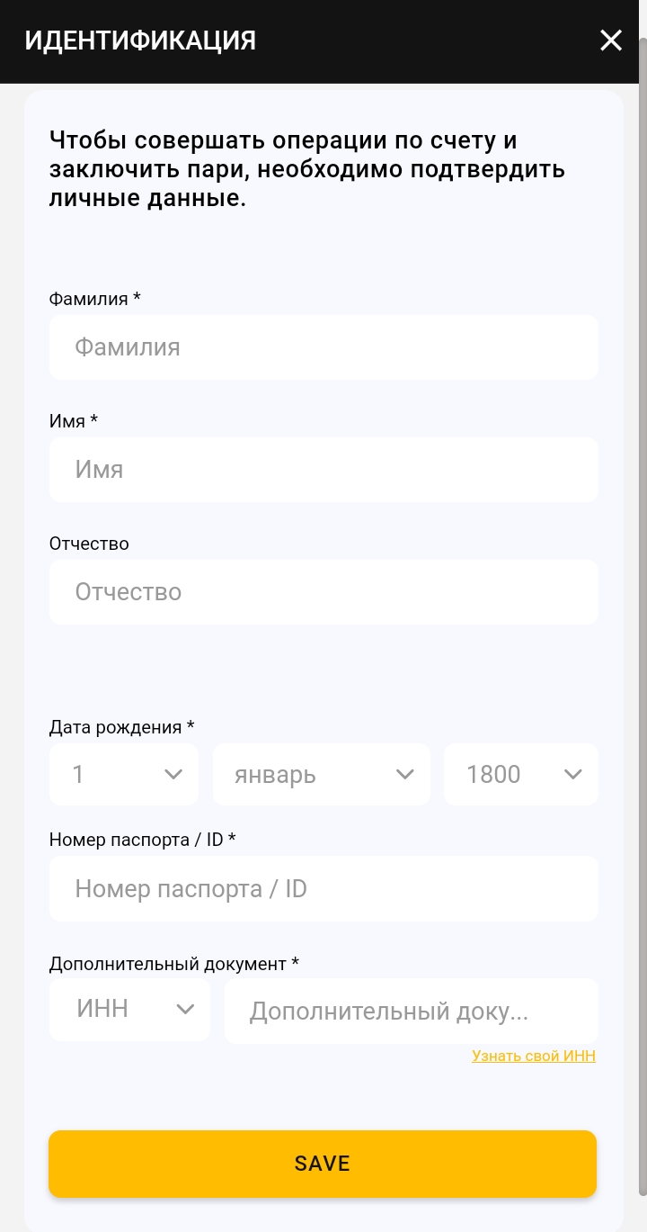Open the birth year dropdown showing 1800
This screenshot has width=647, height=1232.
click(520, 774)
